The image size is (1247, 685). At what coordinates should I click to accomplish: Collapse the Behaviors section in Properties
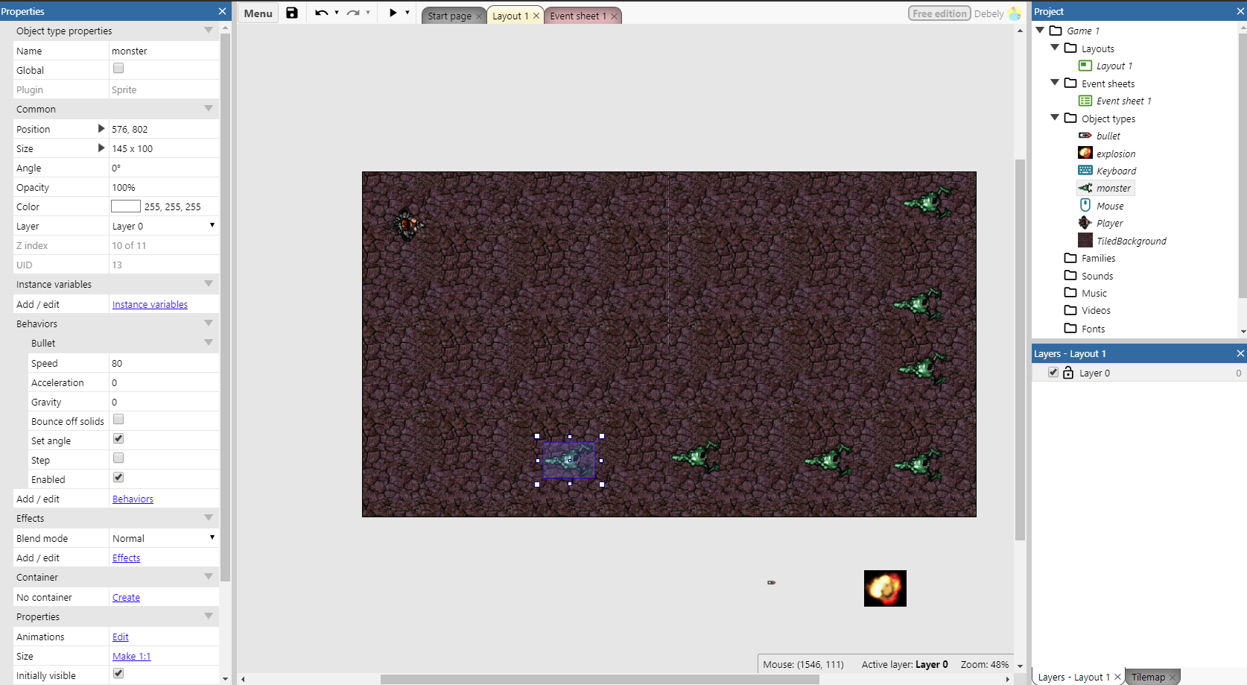coord(209,323)
